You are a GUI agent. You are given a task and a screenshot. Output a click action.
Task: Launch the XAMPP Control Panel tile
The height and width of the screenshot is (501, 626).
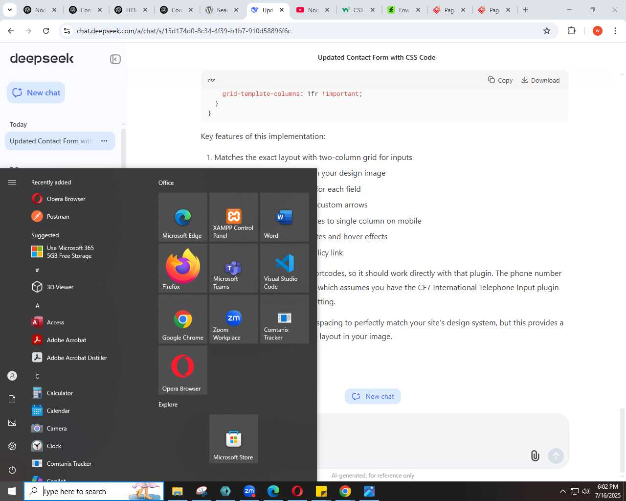click(x=234, y=217)
